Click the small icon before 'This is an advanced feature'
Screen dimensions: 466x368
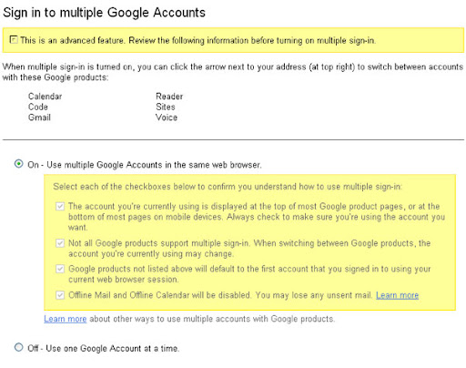[14, 39]
